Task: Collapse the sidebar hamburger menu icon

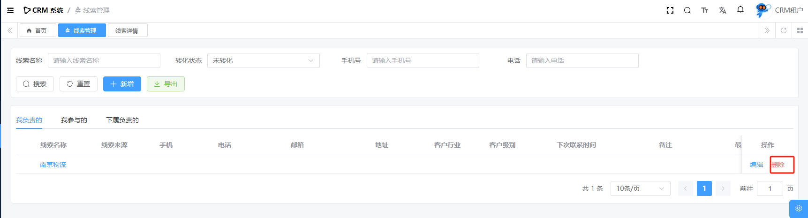Action: 10,10
